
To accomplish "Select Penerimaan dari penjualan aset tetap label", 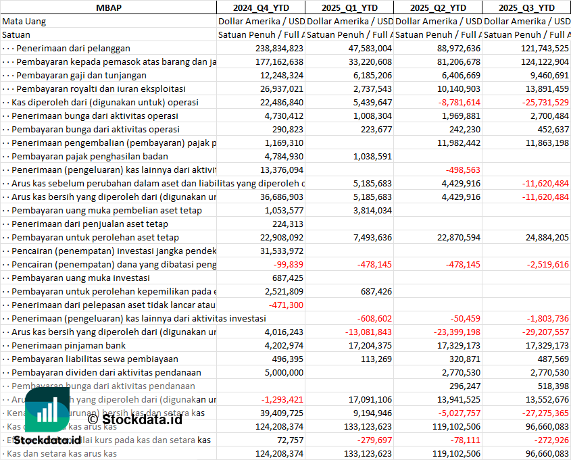I will (90, 224).
